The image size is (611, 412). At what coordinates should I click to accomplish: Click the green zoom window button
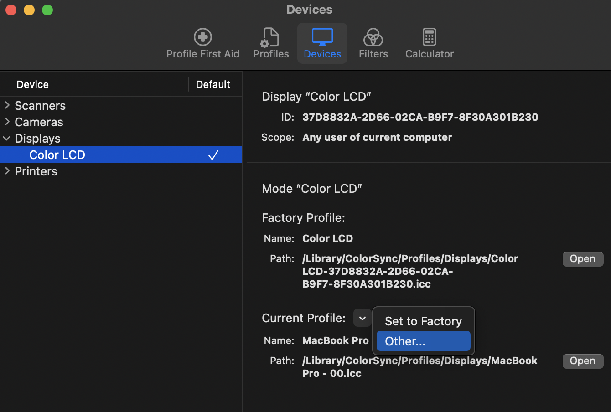point(47,10)
